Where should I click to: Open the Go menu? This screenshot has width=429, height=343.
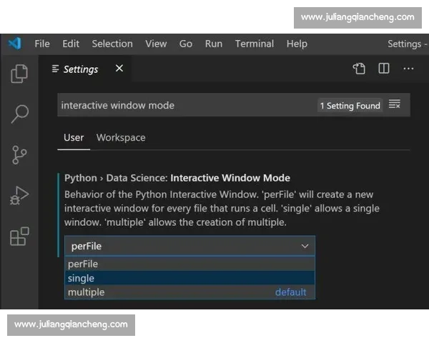186,44
